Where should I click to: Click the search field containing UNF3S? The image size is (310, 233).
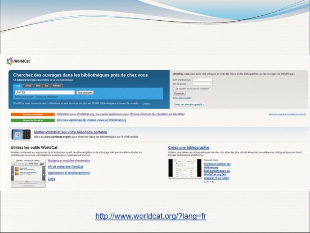point(45,92)
